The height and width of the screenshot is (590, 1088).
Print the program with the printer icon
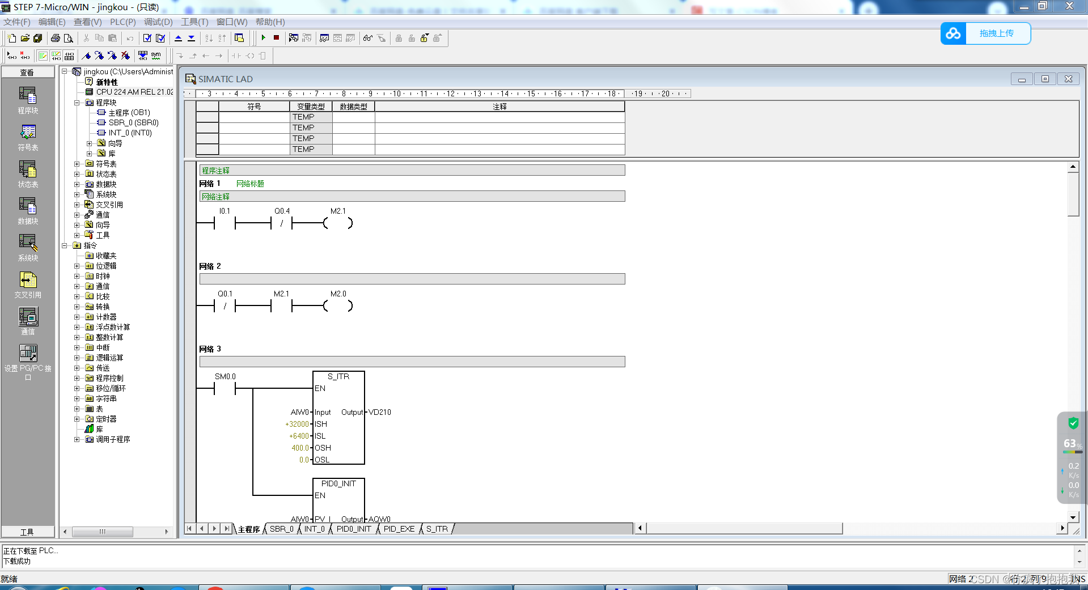pyautogui.click(x=56, y=38)
